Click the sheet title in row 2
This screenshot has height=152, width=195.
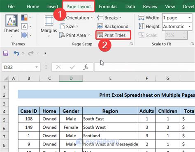tap(147, 95)
